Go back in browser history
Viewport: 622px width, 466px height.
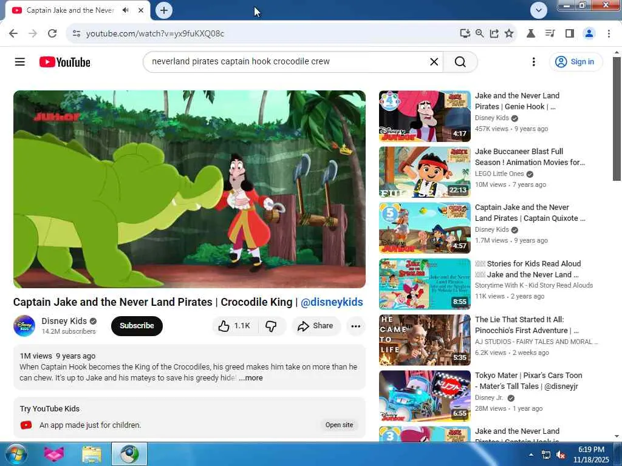[13, 33]
